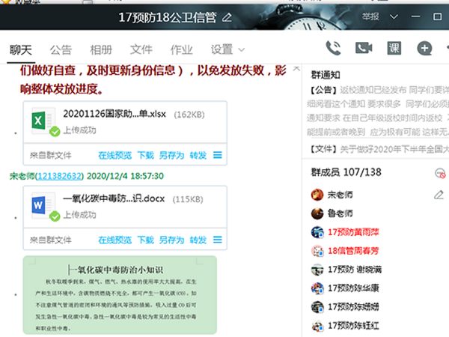Click 下载 for the docx file
The width and height of the screenshot is (449, 337).
pyautogui.click(x=145, y=240)
